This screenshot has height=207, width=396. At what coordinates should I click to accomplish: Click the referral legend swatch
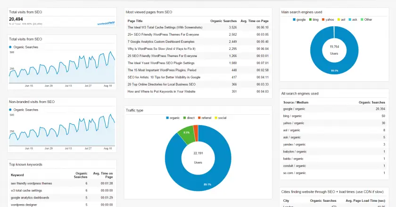(199, 118)
